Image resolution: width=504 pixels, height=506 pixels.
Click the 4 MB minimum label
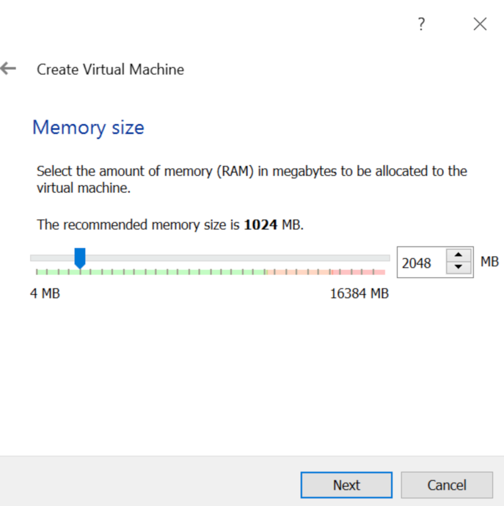coord(45,294)
